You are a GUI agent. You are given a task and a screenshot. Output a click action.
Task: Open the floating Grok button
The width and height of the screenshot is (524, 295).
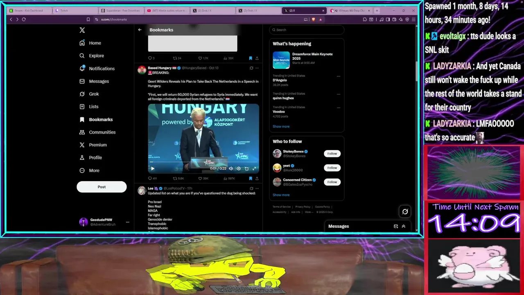pos(405,211)
